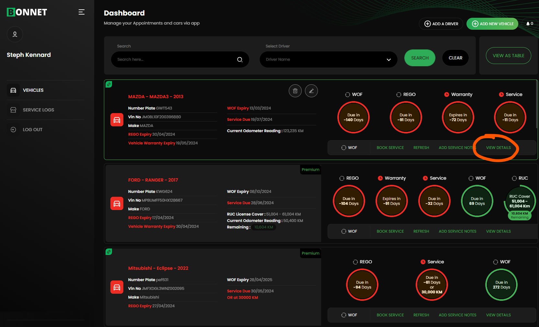Click the Log Out arrow icon

pos(13,130)
